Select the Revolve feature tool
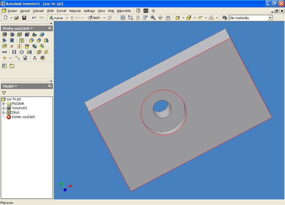The width and height of the screenshot is (285, 205). coord(12,35)
